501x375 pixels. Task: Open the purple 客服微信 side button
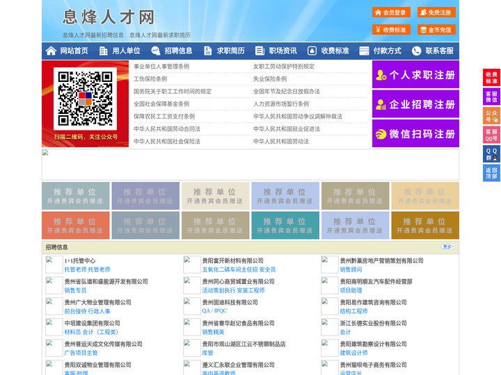click(491, 97)
